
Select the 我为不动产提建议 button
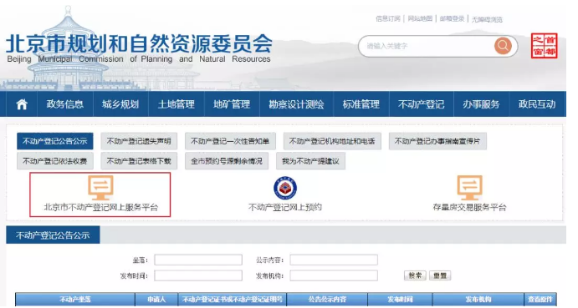[311, 161]
